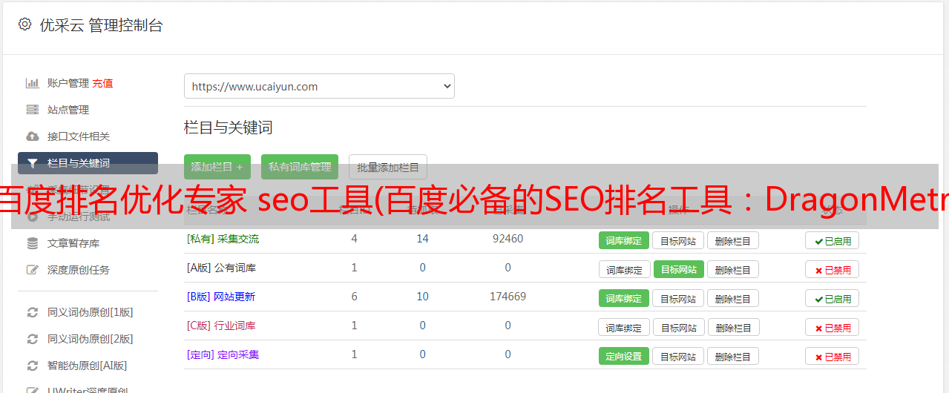Click the database icon next to 文章暂存库

[32, 243]
